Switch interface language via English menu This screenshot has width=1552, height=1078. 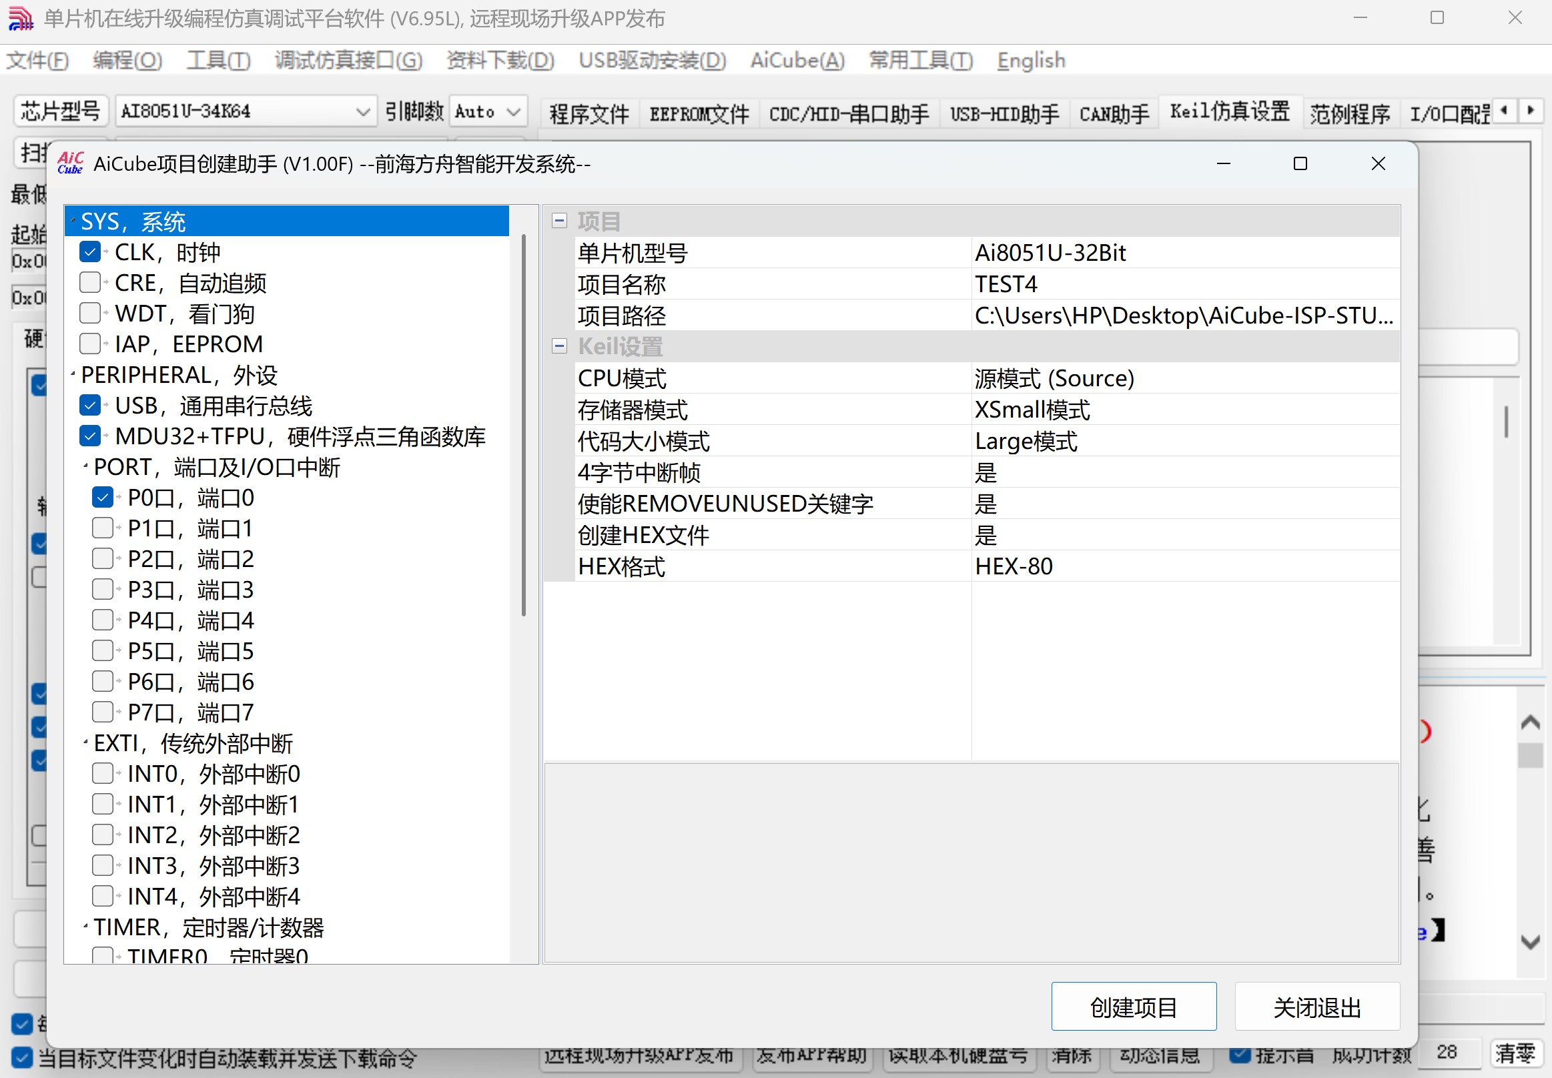coord(1031,60)
